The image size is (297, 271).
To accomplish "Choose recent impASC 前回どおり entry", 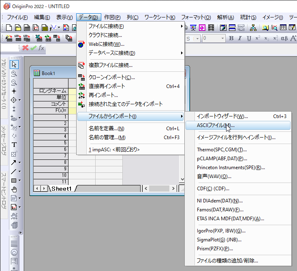I will click(x=131, y=150).
